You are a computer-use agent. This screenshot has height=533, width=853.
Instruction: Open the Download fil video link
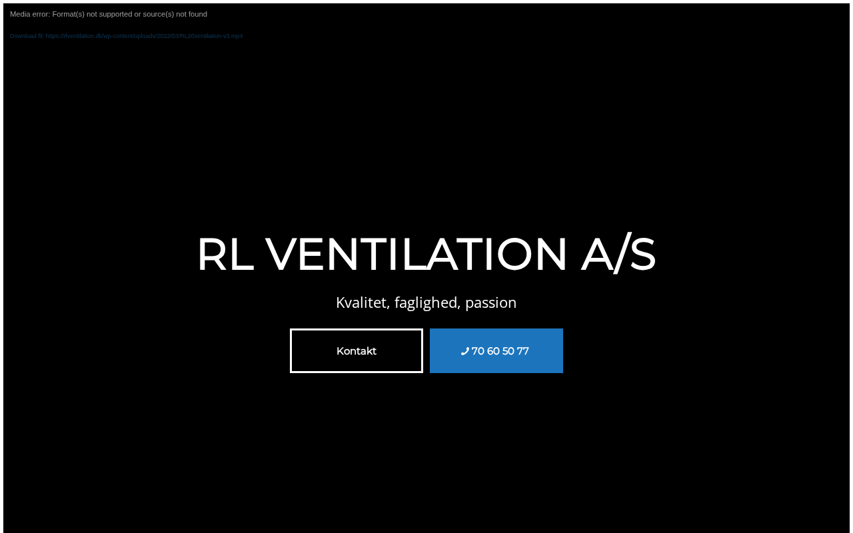pyautogui.click(x=127, y=36)
